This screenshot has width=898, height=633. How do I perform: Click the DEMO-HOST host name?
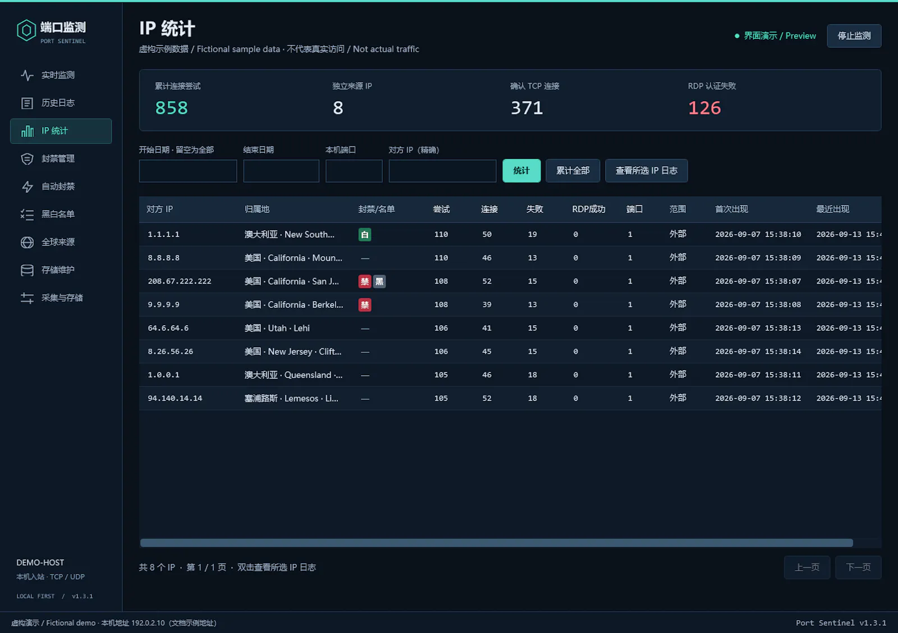click(x=40, y=563)
